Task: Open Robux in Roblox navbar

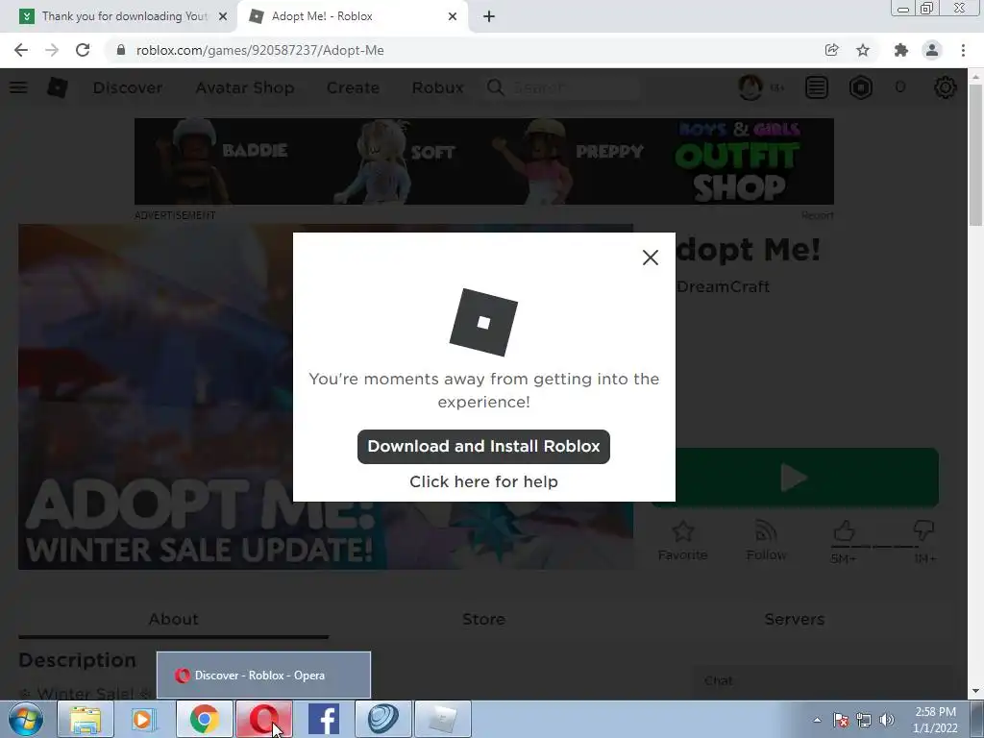Action: pyautogui.click(x=437, y=87)
